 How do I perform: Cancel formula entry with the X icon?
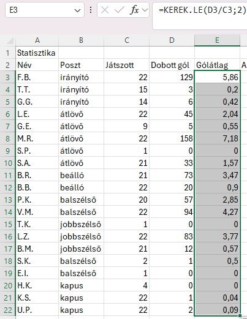(105, 10)
